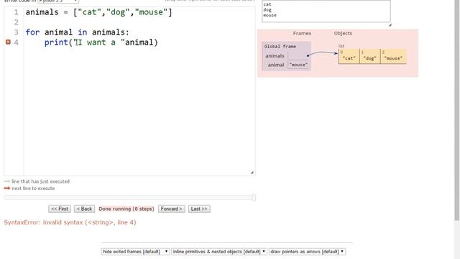
Task: Click line number 2 in the gutter
Action: pos(16,22)
